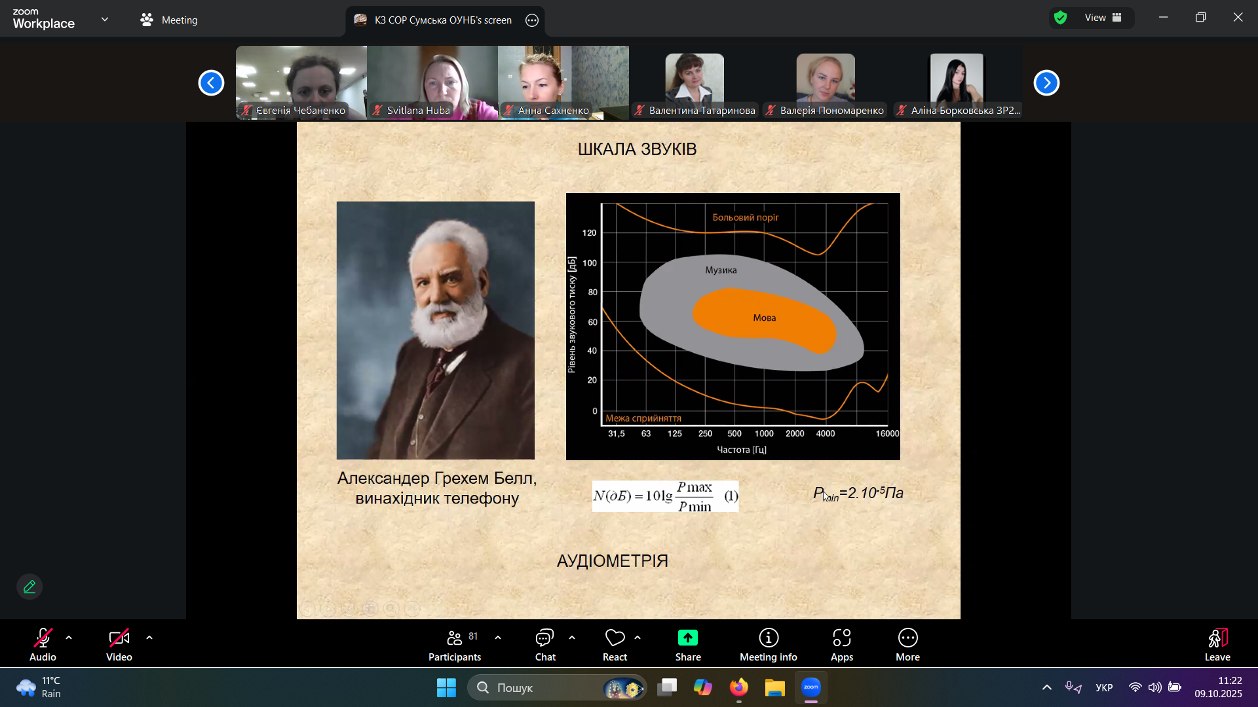Click the green Share screen button

click(x=688, y=638)
